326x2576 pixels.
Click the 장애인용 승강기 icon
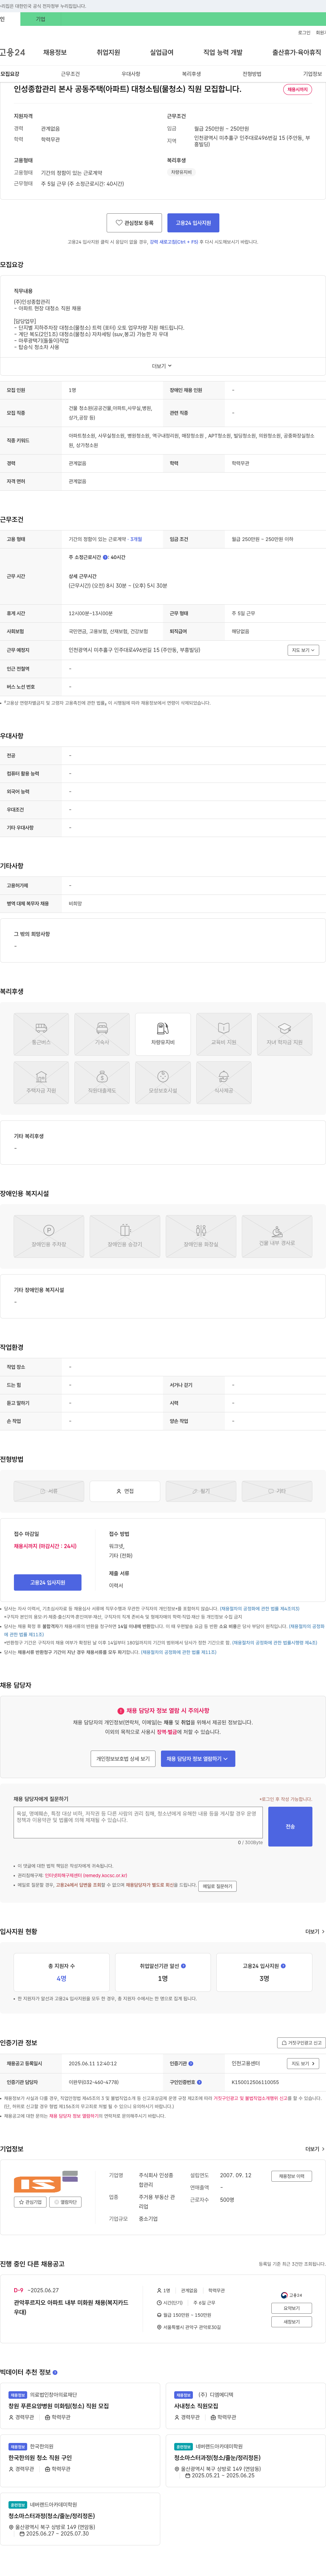point(125,1236)
